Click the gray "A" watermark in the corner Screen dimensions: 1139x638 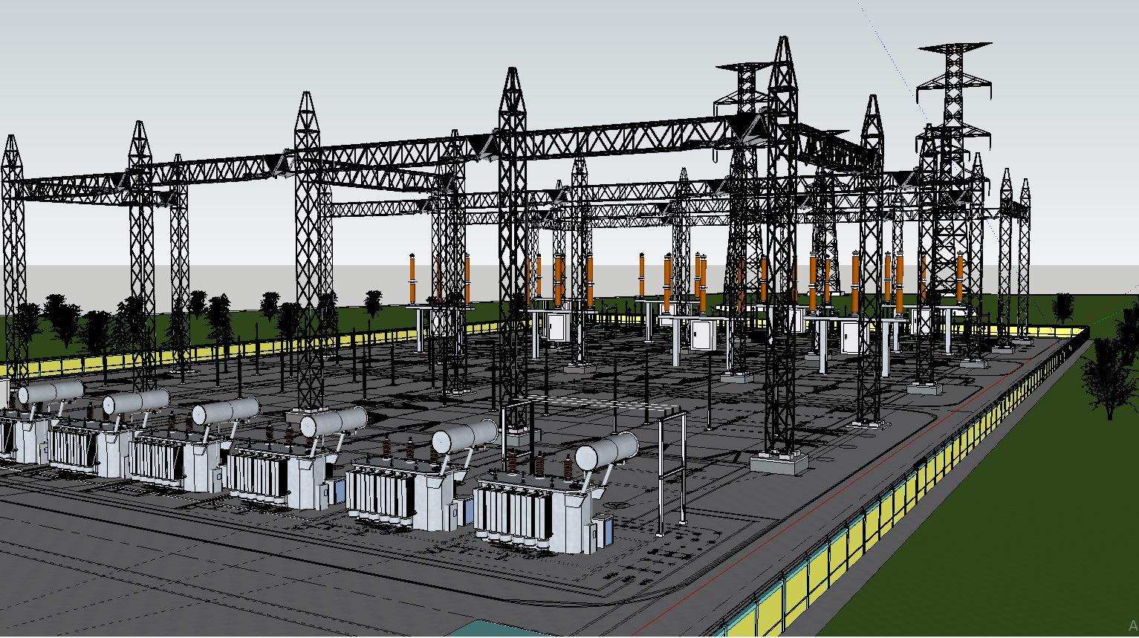pyautogui.click(x=1132, y=626)
